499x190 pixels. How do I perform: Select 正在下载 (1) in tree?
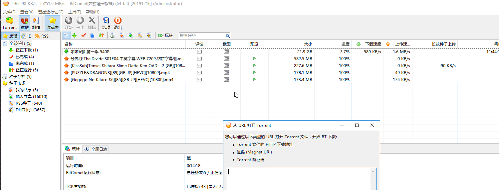pyautogui.click(x=27, y=50)
